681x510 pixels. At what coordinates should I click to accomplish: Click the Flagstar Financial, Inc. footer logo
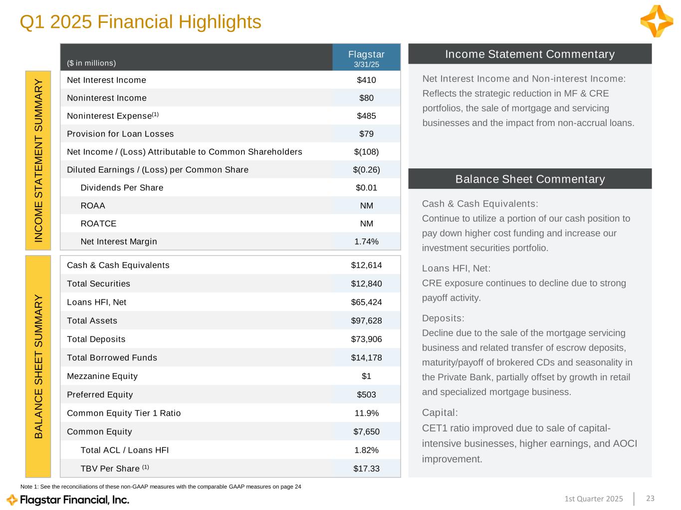coord(68,500)
